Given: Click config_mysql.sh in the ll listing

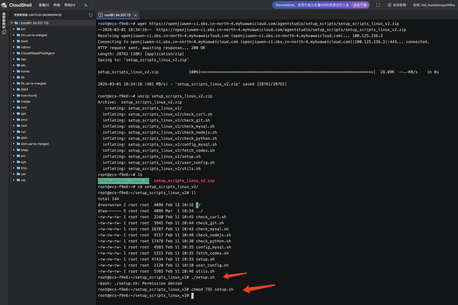Looking at the screenshot, I should point(214,247).
